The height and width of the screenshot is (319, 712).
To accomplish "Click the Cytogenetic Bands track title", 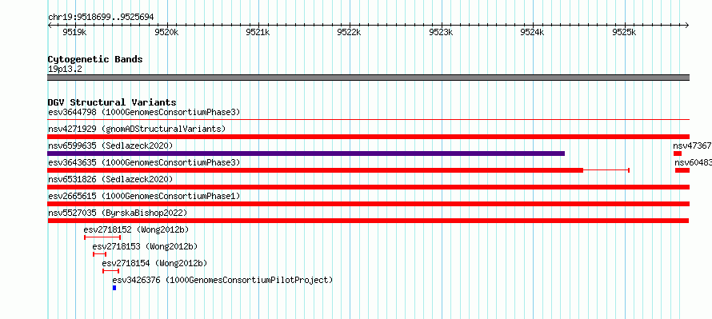I will (95, 59).
